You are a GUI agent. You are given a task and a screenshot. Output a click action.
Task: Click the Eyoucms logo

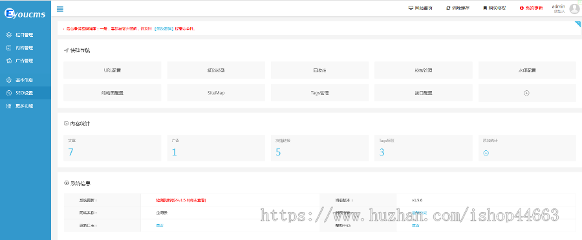point(25,14)
